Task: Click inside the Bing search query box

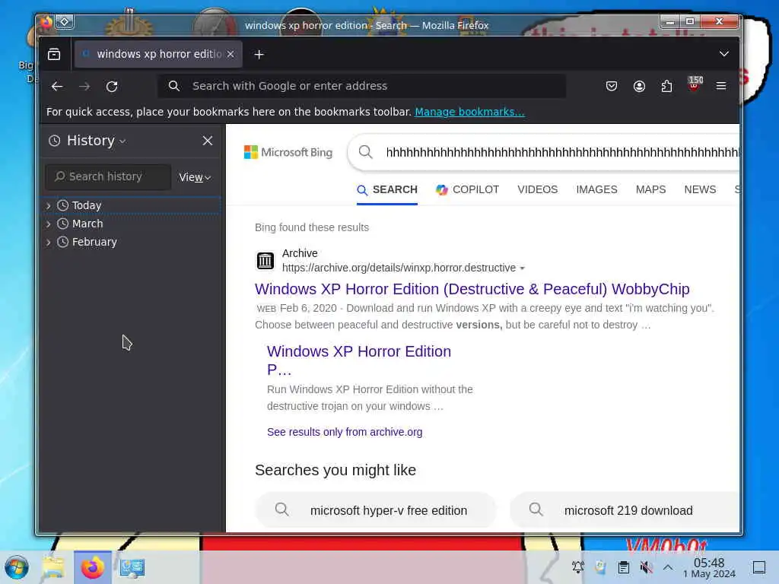Action: (562, 152)
